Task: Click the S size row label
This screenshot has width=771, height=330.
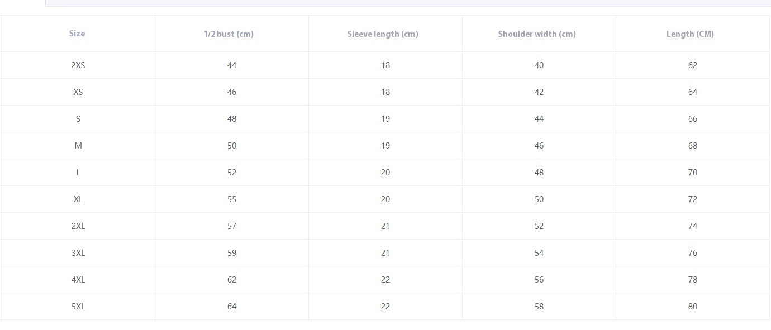Action: (x=78, y=119)
